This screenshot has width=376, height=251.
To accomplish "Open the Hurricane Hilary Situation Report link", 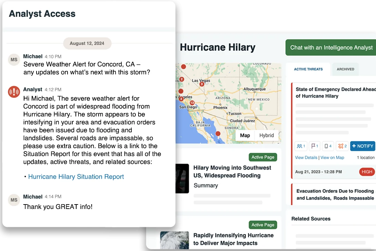I will 75,177.
